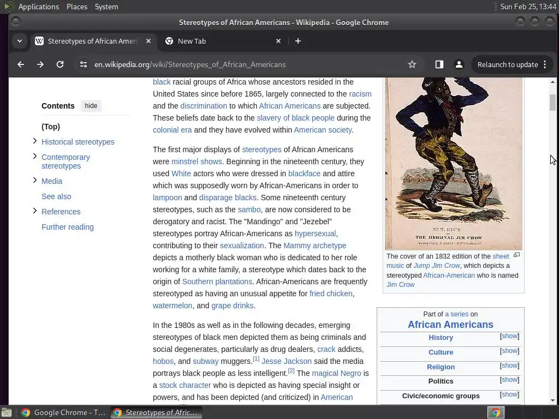Select the Stereotypes of African Americans tab
Viewport: 559px width, 419px height.
coord(93,41)
